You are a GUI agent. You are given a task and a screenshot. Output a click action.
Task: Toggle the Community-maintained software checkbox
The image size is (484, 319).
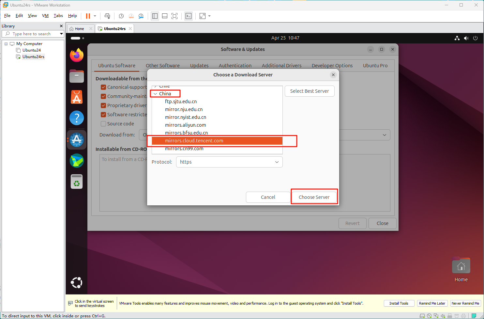point(103,96)
